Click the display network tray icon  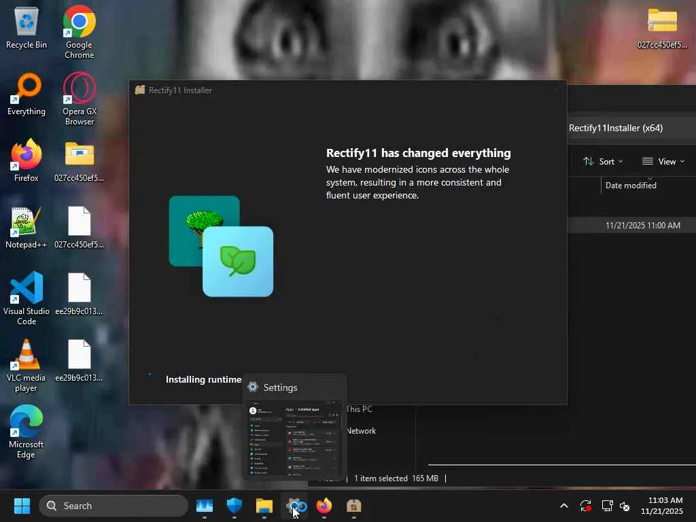[x=607, y=506]
